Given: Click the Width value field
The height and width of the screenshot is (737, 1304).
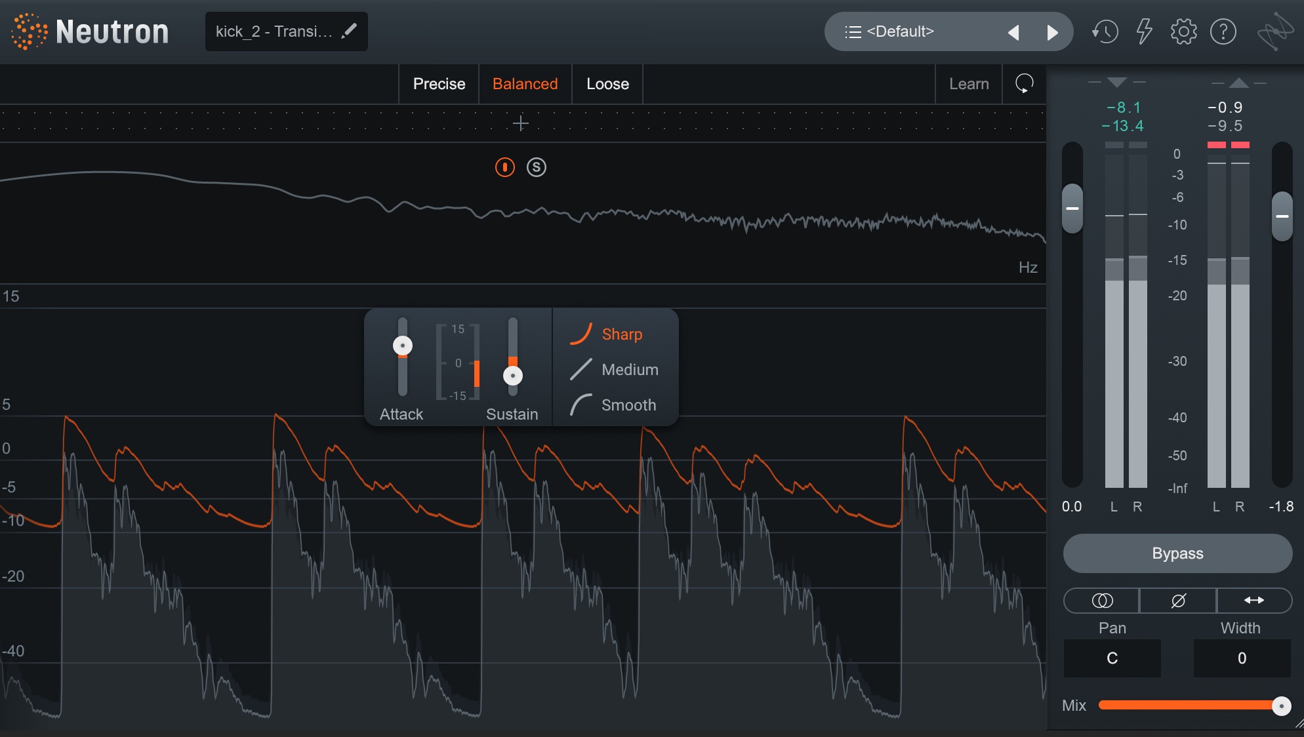Looking at the screenshot, I should coord(1242,658).
